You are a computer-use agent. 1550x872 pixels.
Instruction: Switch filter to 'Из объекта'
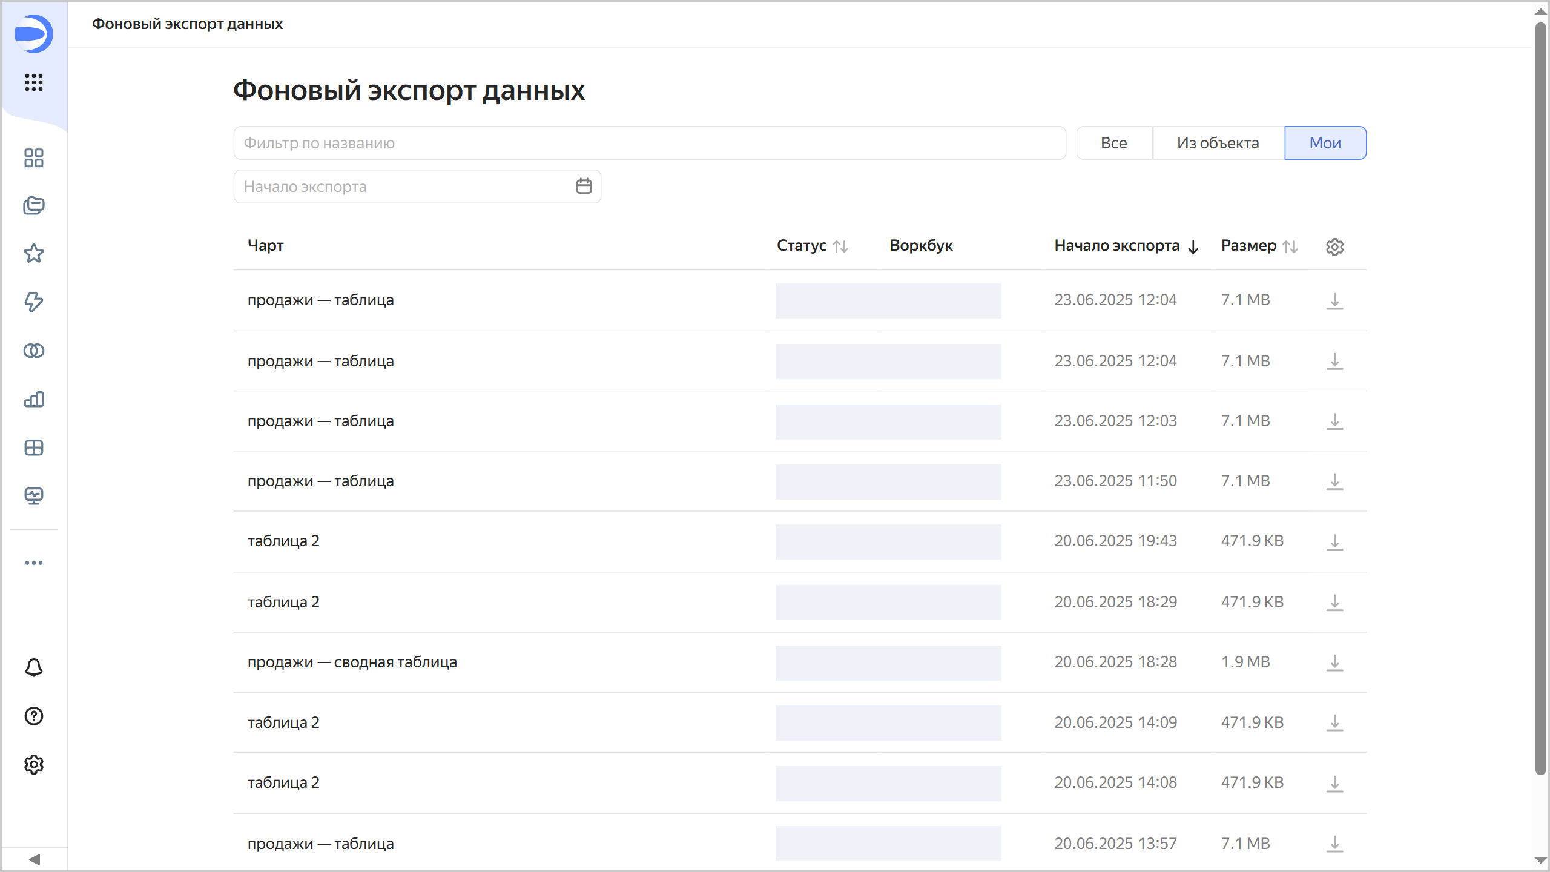coord(1218,143)
